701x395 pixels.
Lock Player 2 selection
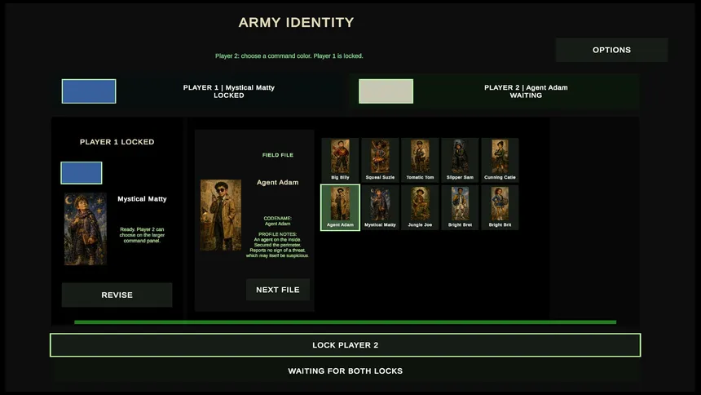[x=345, y=345]
